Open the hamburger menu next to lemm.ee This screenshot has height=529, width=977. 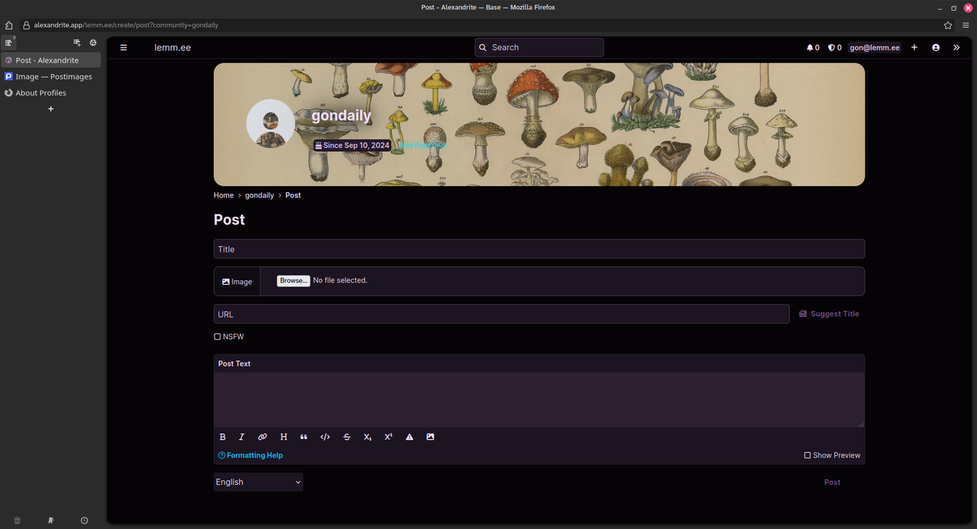click(x=124, y=47)
